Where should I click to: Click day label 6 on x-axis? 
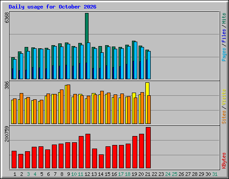48,174
